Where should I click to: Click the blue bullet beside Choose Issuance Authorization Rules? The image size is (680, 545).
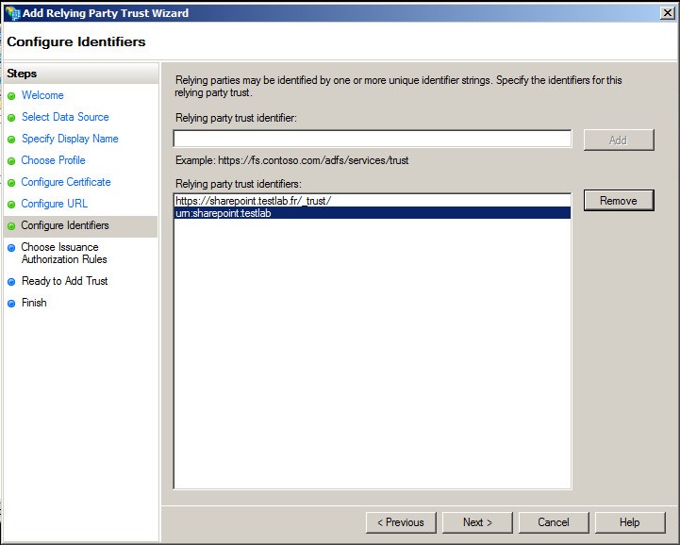pyautogui.click(x=11, y=248)
